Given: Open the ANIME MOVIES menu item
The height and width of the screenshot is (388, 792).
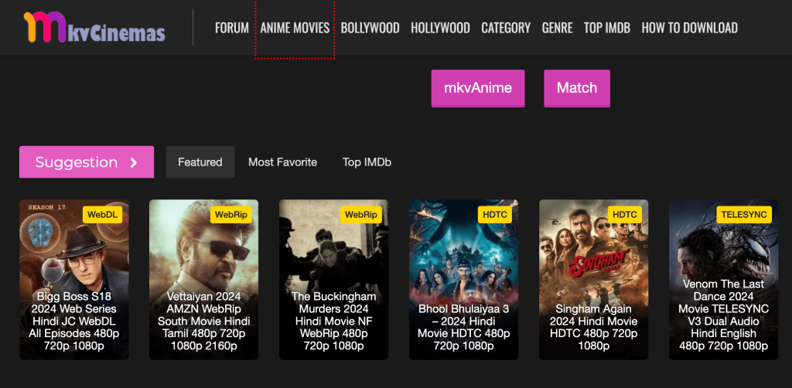Looking at the screenshot, I should point(295,28).
